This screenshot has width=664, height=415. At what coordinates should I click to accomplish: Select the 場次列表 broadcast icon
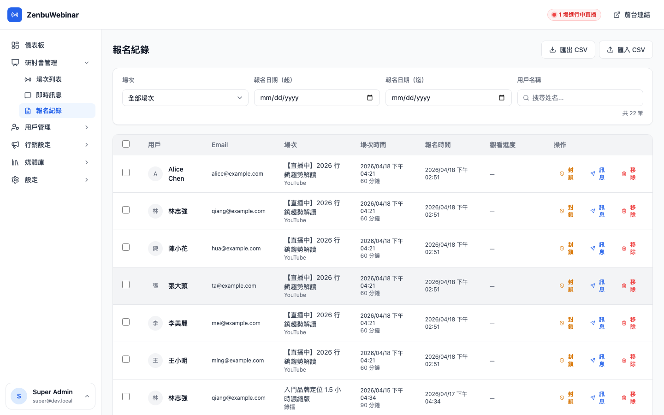28,79
